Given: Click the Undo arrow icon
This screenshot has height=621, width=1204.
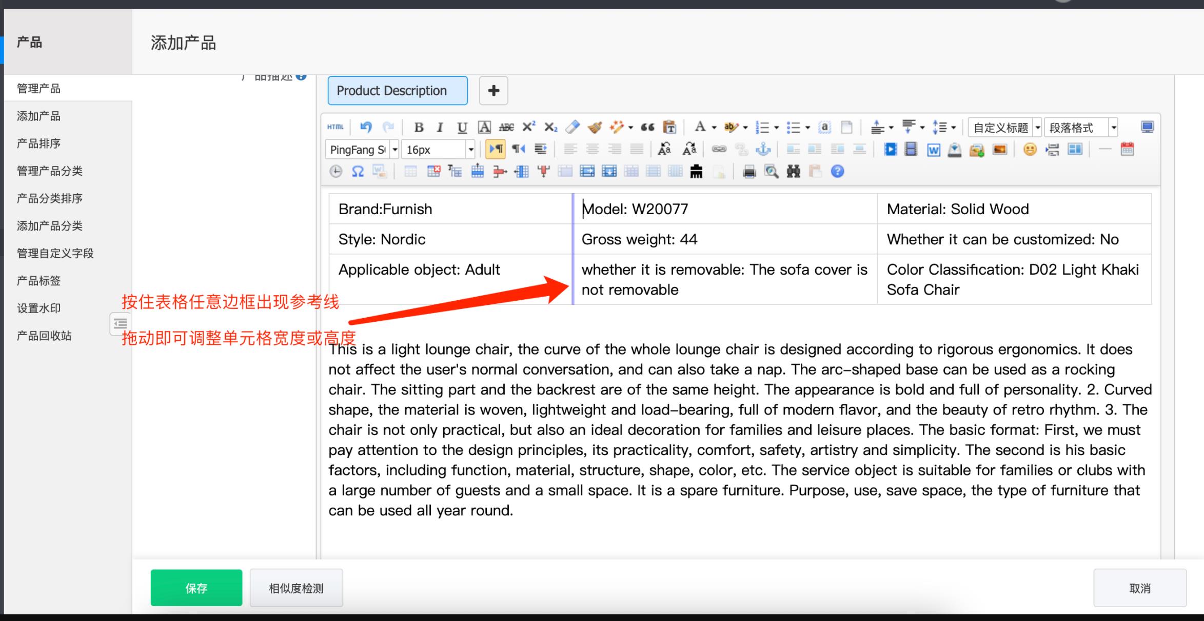Looking at the screenshot, I should tap(366, 127).
